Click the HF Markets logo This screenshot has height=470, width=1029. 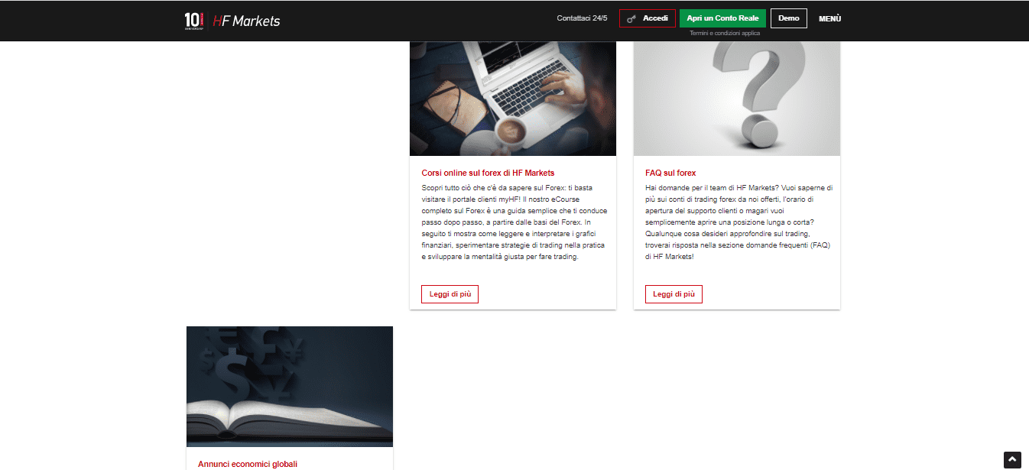click(x=246, y=21)
